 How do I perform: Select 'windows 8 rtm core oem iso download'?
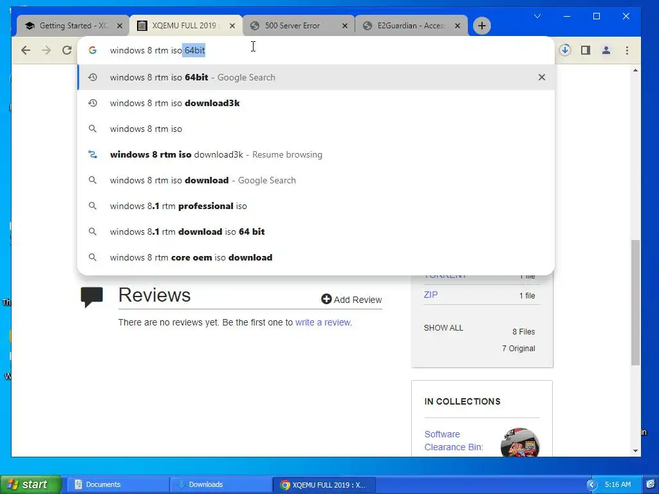point(316,257)
